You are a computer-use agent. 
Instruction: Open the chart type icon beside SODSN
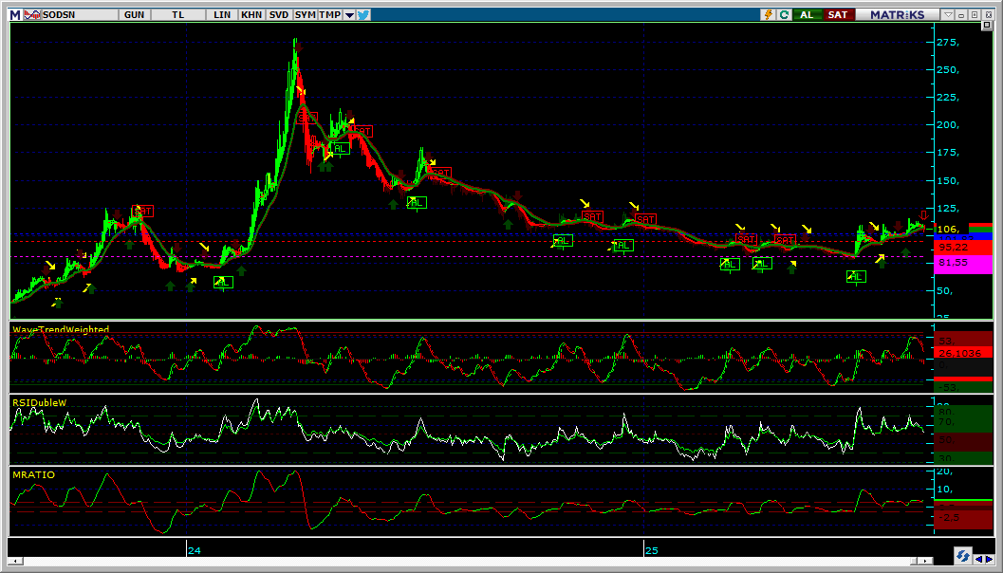[30, 15]
